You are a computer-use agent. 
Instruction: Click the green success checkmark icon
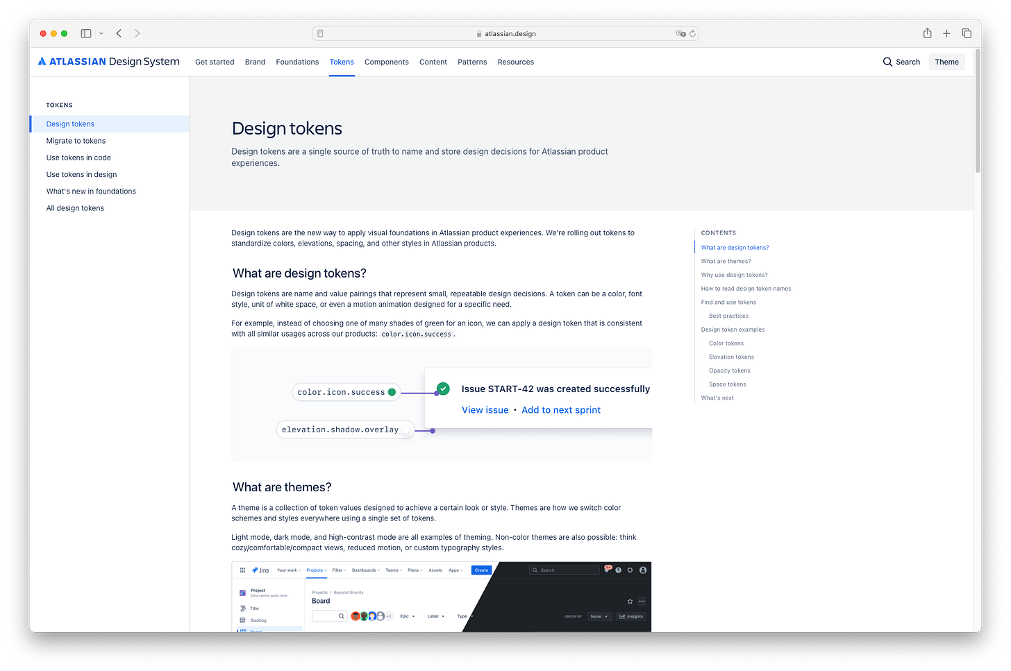pos(443,389)
